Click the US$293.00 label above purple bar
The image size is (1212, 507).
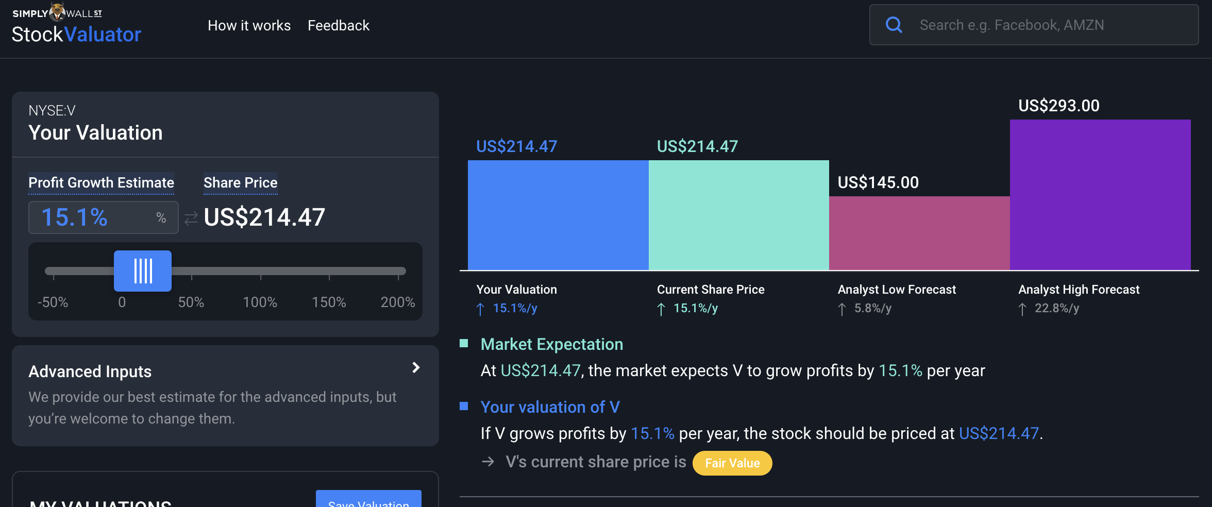coord(1059,106)
